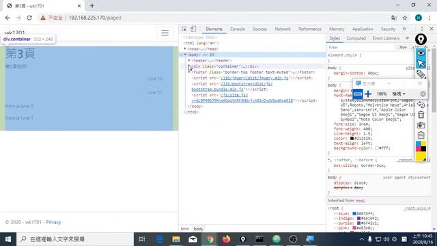Click the Epic Pen clipboard icon
Viewport: 437px width, 246px height.
click(421, 135)
